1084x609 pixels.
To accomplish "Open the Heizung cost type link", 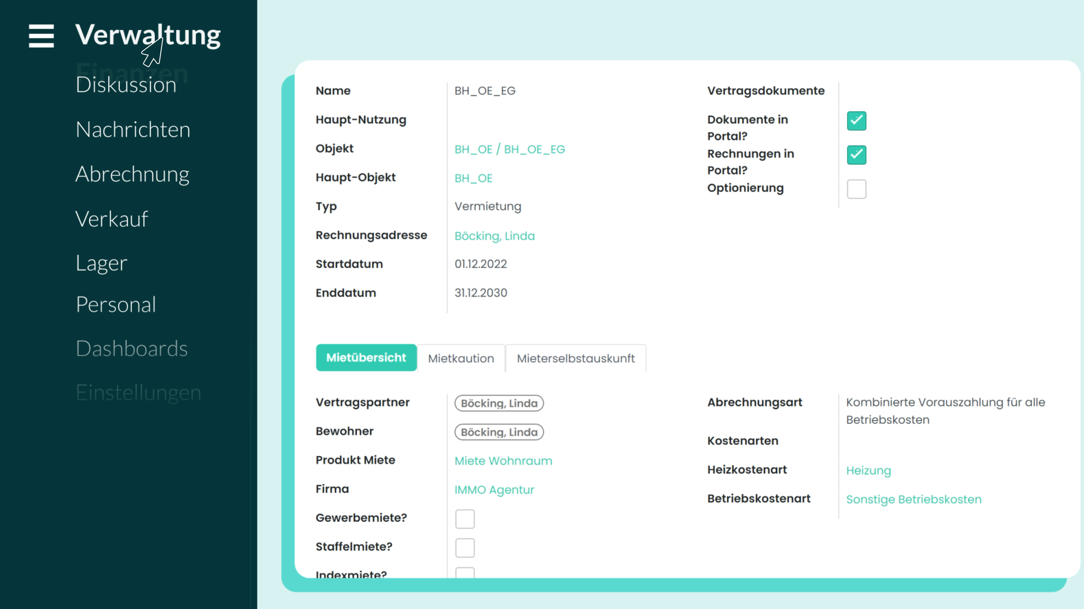I will click(868, 470).
